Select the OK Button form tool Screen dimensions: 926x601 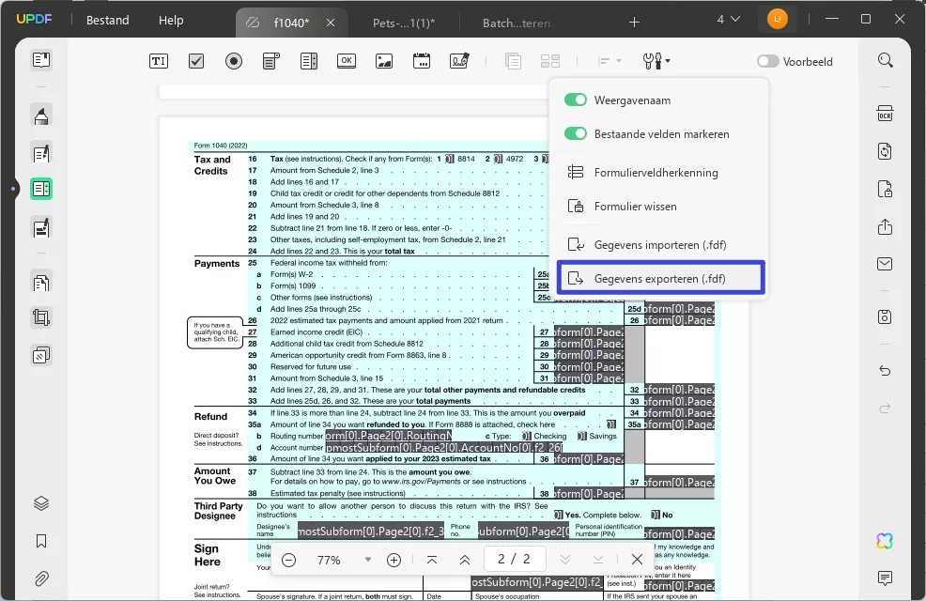(347, 61)
